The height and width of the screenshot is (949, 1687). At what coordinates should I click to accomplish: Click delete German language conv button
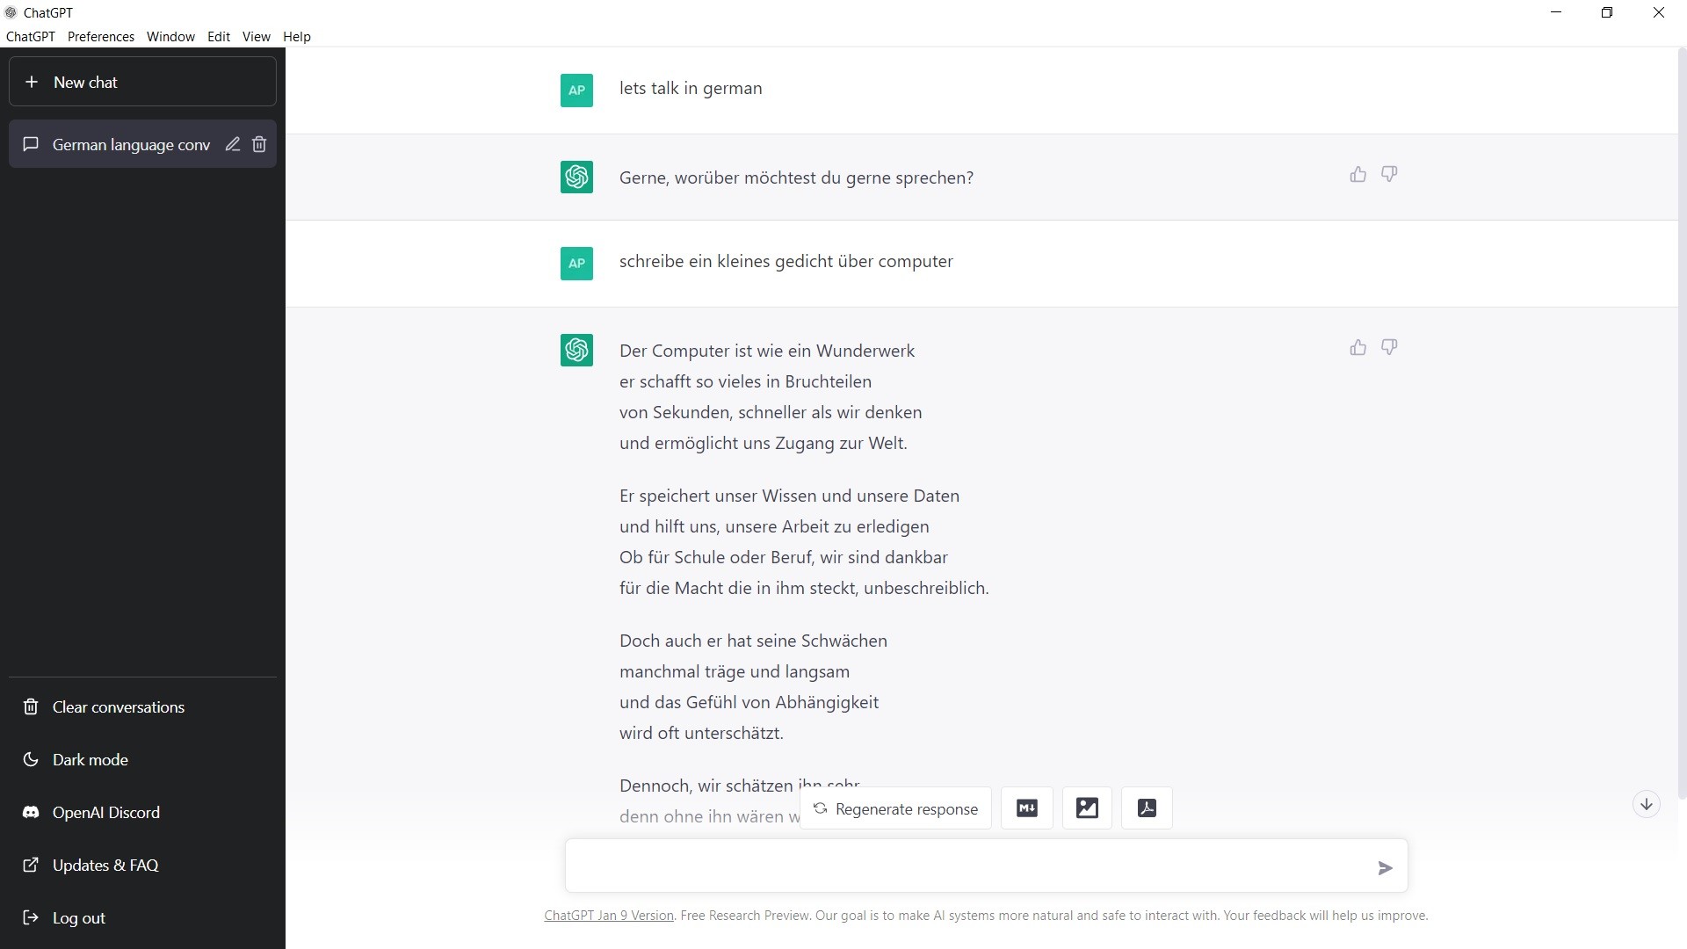click(258, 144)
